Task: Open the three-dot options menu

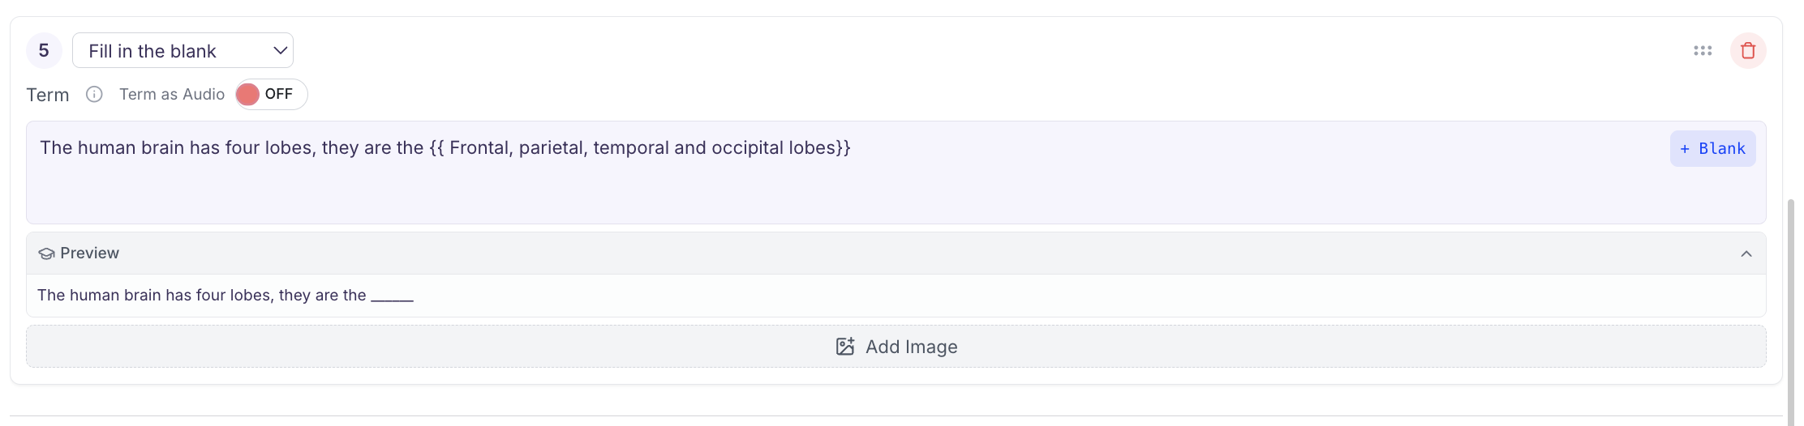Action: click(x=1703, y=51)
